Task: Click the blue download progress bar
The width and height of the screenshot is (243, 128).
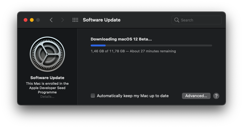Action: tap(98, 45)
